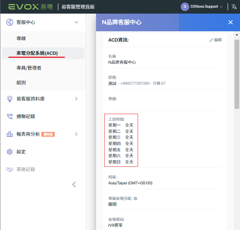
Task: Click the pencil icon next to 編輯
Action: click(211, 40)
